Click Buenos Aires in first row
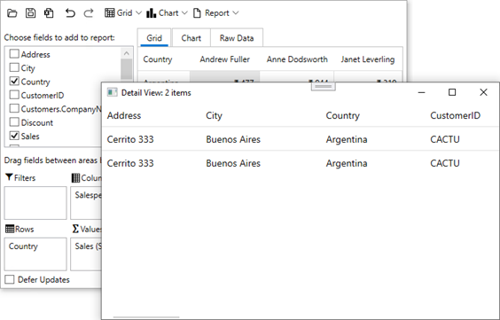The height and width of the screenshot is (320, 500). (x=233, y=139)
